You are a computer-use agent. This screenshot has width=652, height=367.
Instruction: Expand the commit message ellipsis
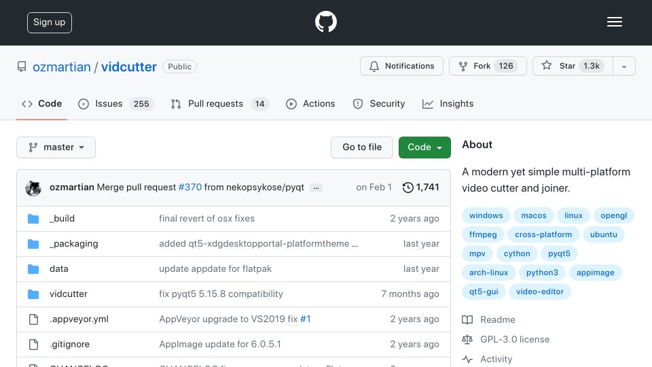(x=316, y=188)
